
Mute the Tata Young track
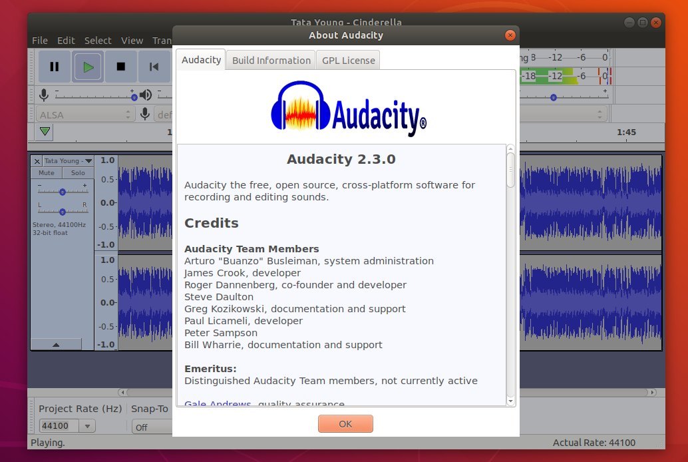tap(47, 173)
